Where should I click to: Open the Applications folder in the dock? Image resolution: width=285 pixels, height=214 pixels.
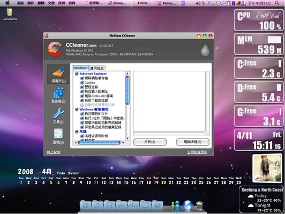click(121, 205)
